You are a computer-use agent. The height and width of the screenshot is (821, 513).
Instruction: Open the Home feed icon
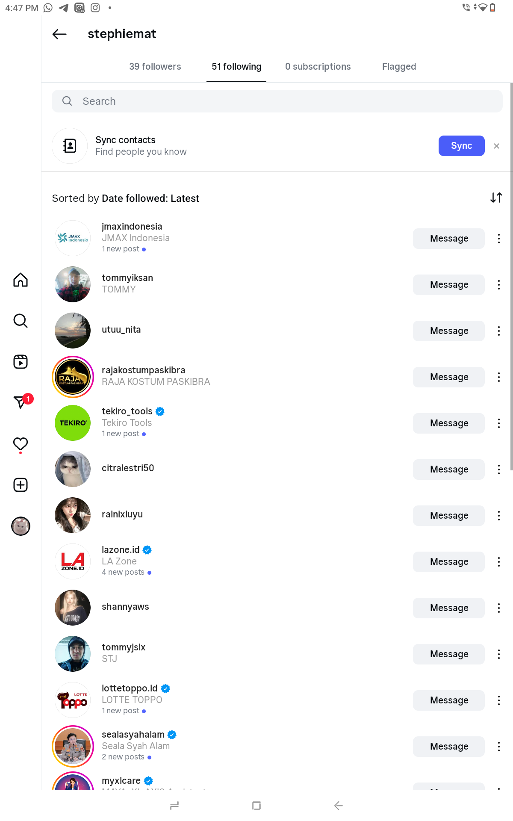[x=21, y=280]
